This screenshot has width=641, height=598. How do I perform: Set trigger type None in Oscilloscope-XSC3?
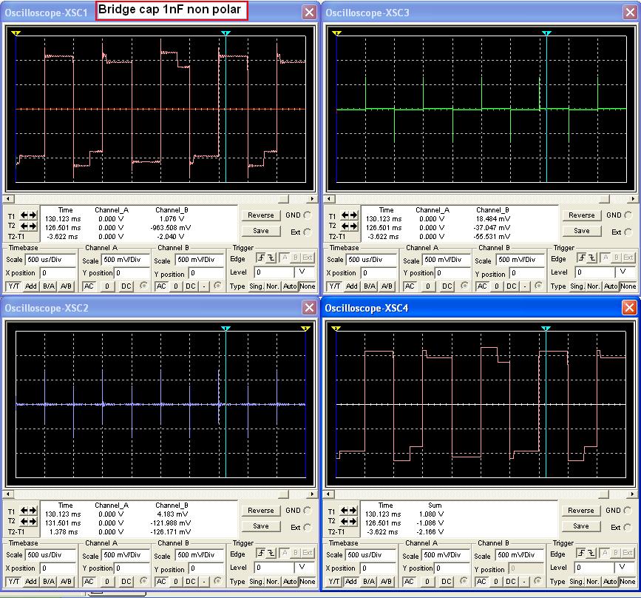(628, 286)
